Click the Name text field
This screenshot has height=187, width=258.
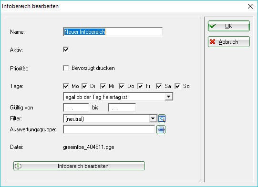(x=113, y=32)
